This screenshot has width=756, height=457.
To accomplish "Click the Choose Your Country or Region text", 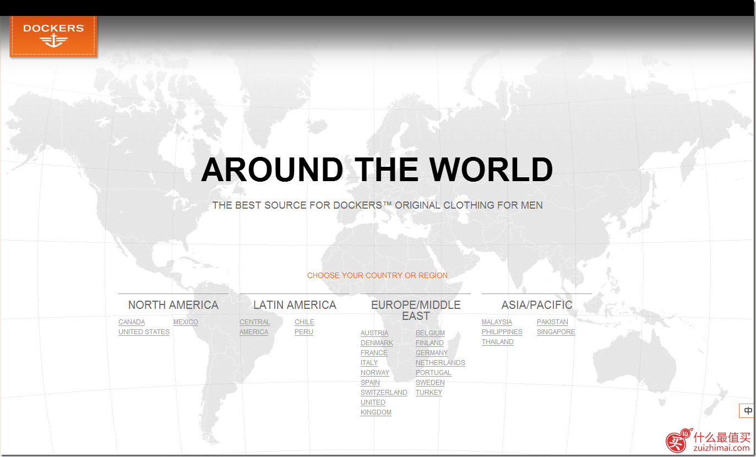I will point(377,275).
